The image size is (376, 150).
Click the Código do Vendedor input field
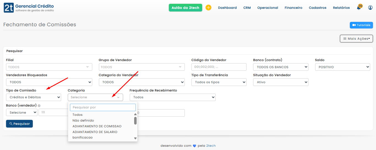tap(219, 67)
